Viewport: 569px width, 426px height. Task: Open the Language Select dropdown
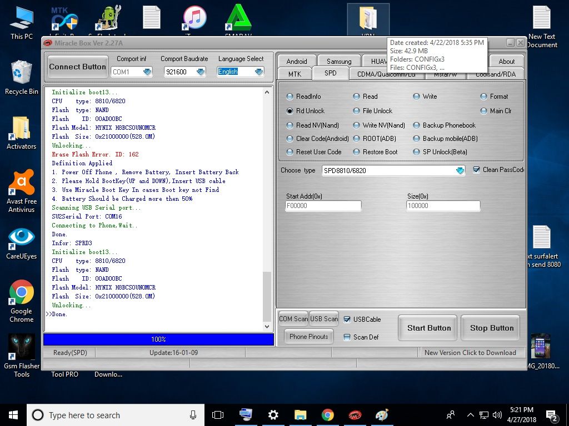259,72
